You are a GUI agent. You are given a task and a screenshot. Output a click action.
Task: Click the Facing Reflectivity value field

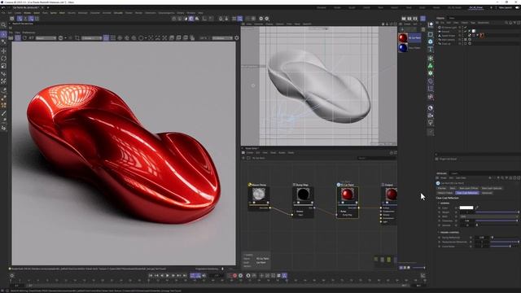482,238
